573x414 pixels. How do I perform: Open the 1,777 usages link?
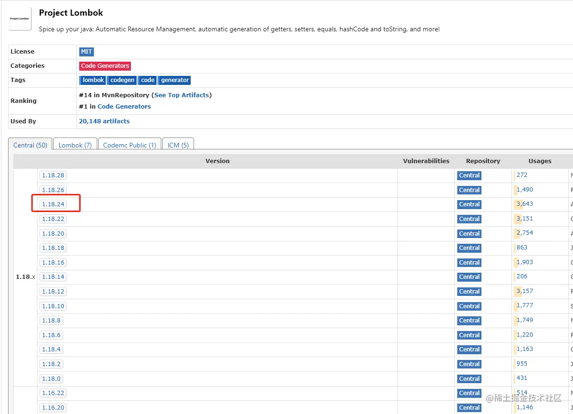[525, 306]
